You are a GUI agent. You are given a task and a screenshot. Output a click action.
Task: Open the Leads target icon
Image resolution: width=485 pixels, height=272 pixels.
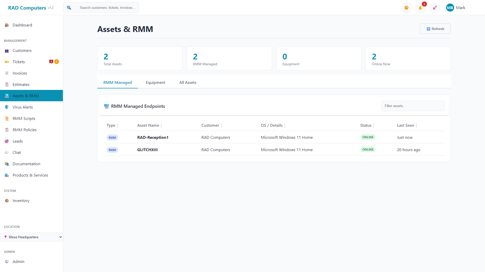[7, 141]
